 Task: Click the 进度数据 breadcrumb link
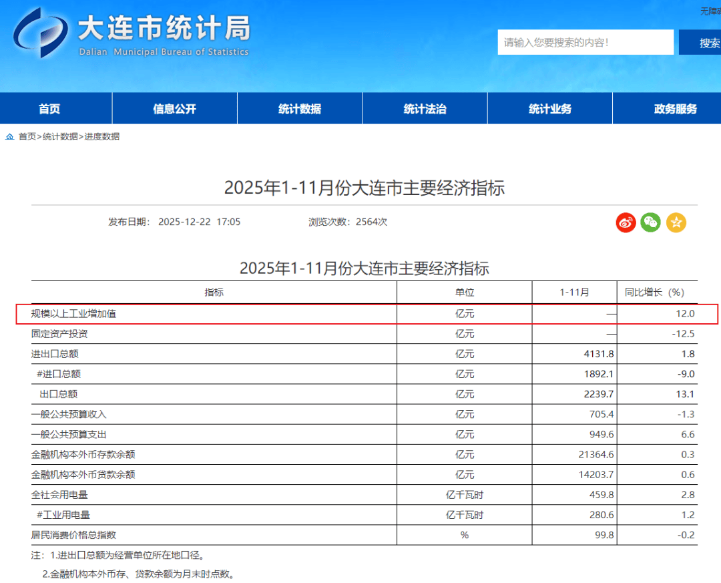(x=101, y=137)
